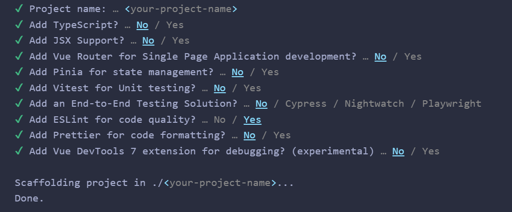Click the checkmark next to Add TypeScript
This screenshot has width=512, height=212.
pyautogui.click(x=19, y=25)
